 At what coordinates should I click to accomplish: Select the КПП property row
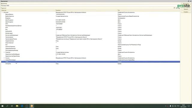click(x=91, y=28)
